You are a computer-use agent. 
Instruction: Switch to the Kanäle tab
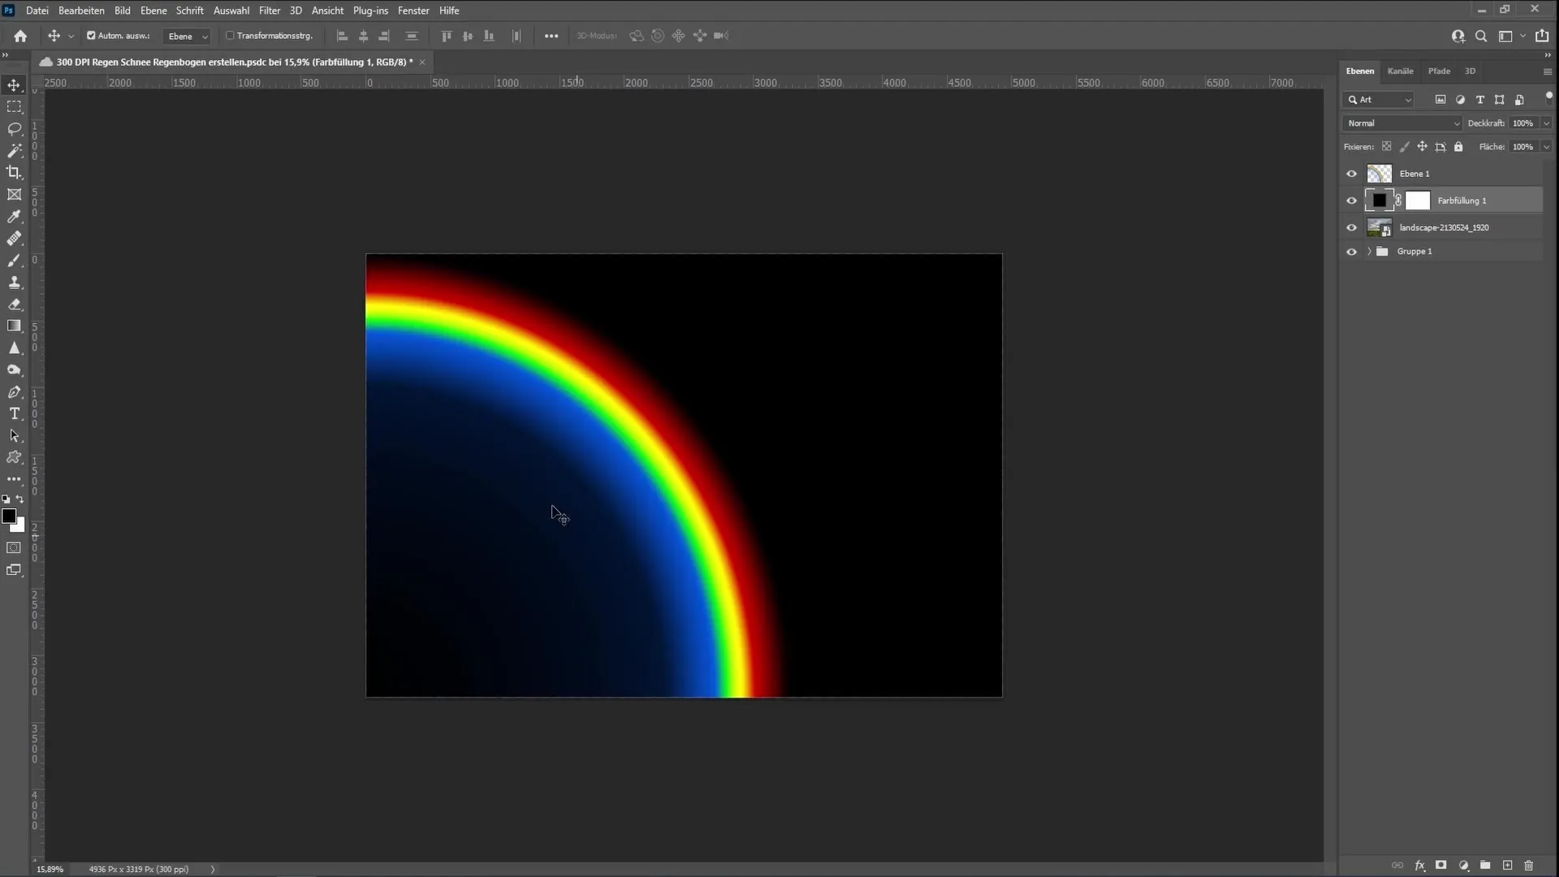click(1401, 71)
